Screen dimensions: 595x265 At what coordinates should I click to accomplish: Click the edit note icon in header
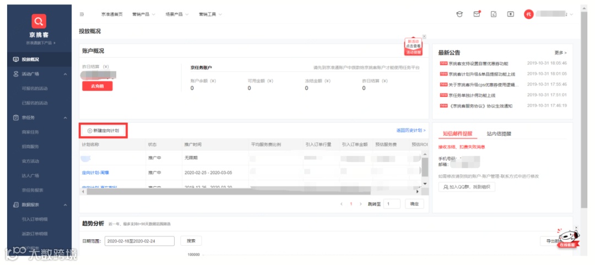pyautogui.click(x=494, y=14)
